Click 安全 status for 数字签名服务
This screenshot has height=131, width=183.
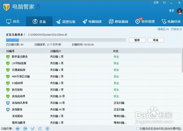click(116, 57)
